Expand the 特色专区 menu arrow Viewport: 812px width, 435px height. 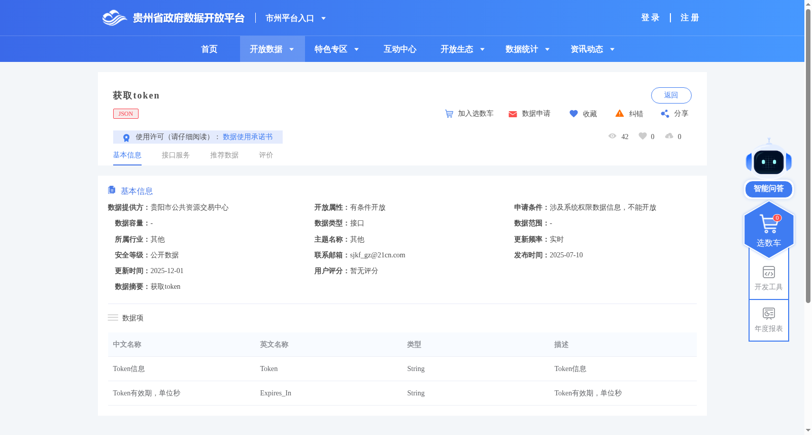[356, 49]
